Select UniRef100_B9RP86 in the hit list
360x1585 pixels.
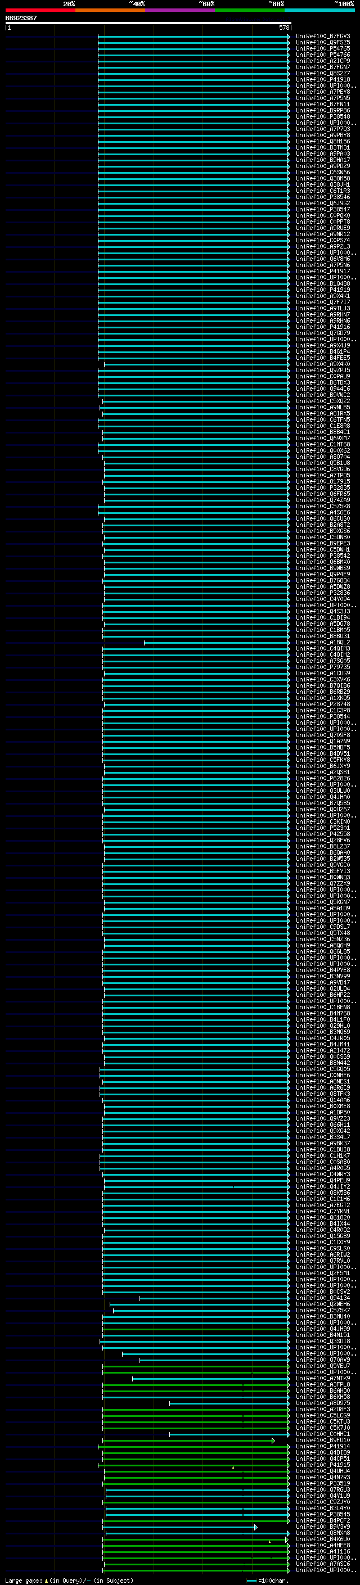[323, 111]
